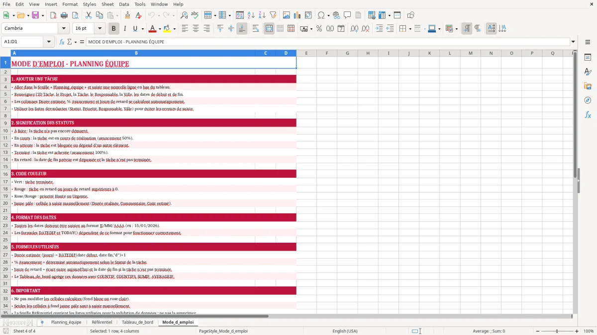
Task: Expand the font color palette arrow
Action: (x=160, y=29)
